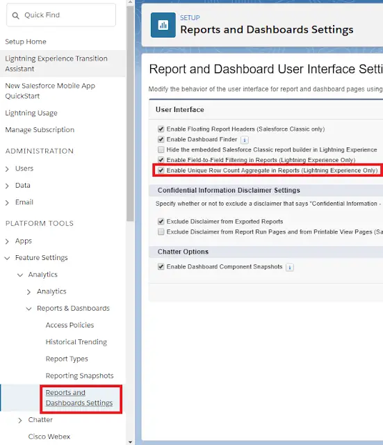
Task: Toggle Enable Dashboard Component Snapshots checkbox
Action: click(x=161, y=267)
